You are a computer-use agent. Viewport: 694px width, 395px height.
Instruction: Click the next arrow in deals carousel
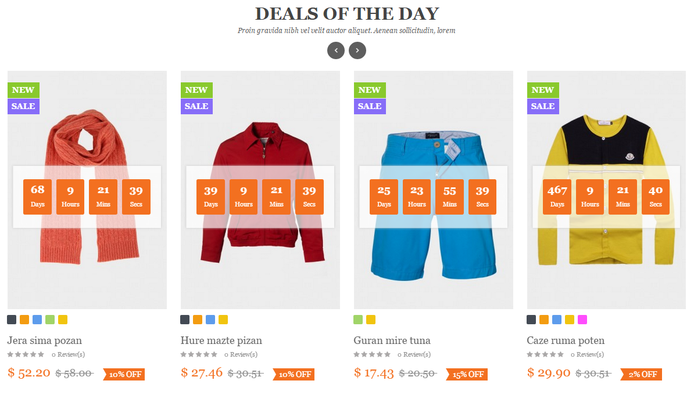[x=357, y=50]
